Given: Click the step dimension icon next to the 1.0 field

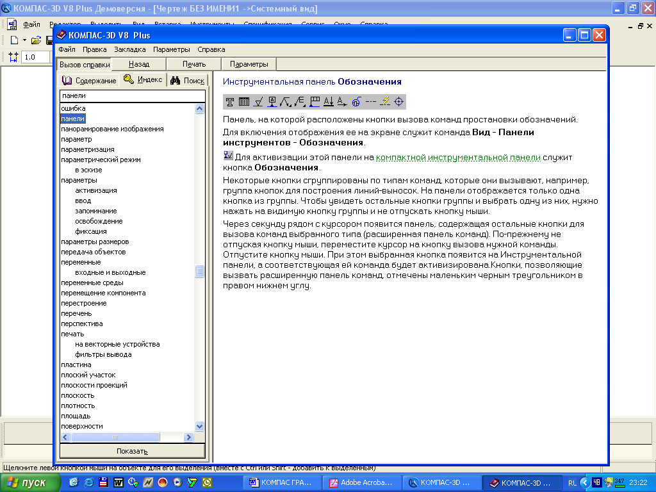Looking at the screenshot, I should click(13, 57).
